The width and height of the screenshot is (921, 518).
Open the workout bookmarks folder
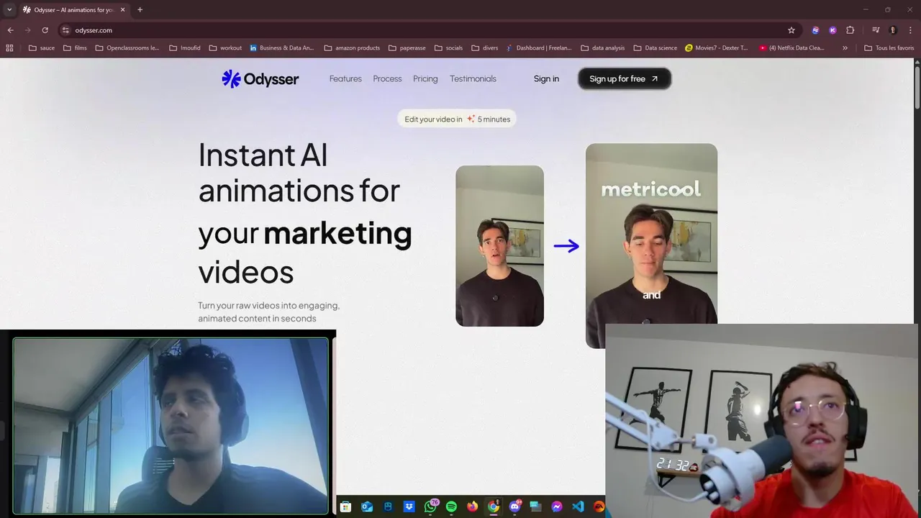tap(225, 48)
